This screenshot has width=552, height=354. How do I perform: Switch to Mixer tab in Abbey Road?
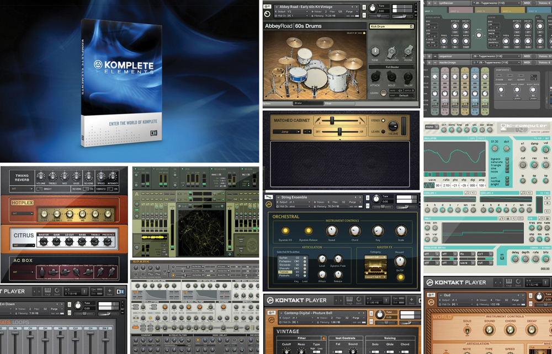pos(339,103)
